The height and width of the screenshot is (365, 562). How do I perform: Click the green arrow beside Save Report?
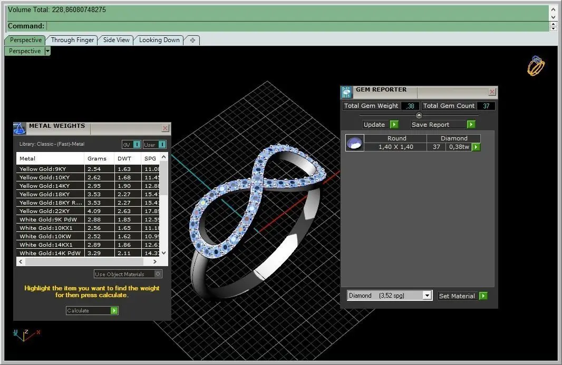[x=471, y=125]
